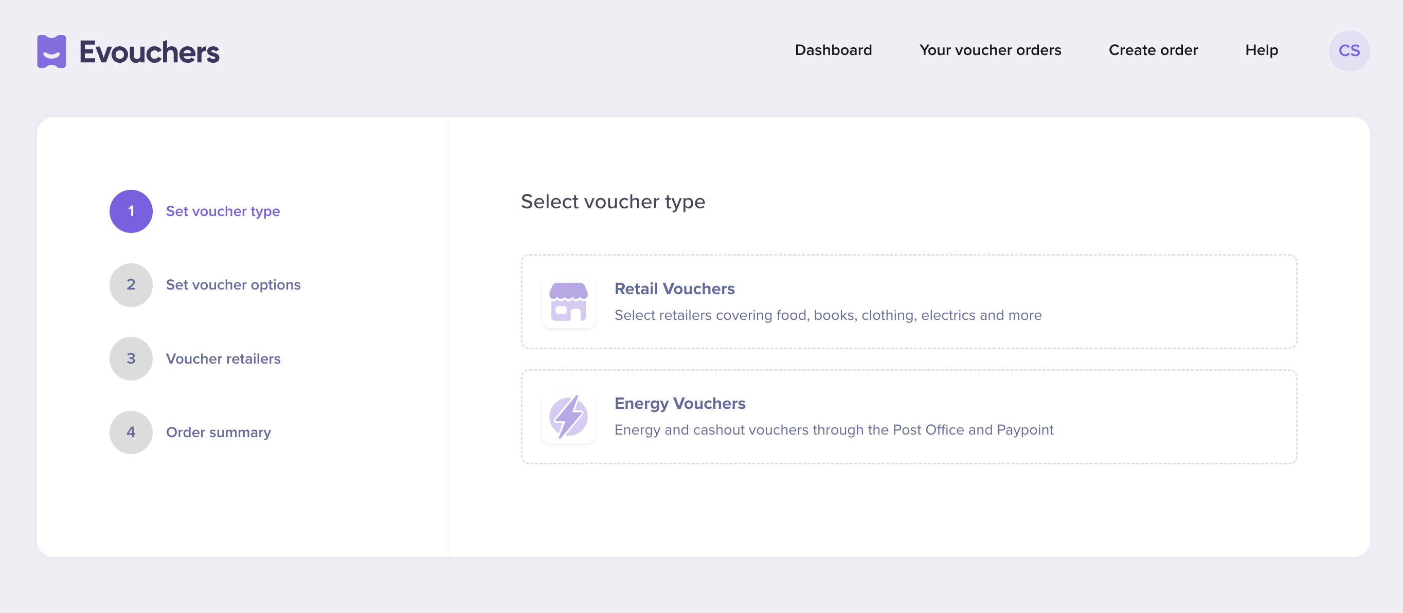
Task: Open the Help menu item
Action: (1261, 50)
